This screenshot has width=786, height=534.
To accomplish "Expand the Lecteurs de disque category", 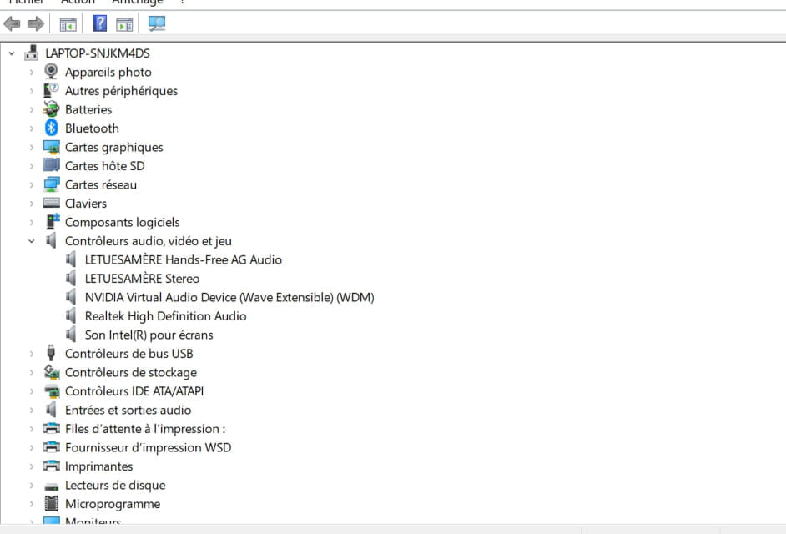I will (x=32, y=486).
